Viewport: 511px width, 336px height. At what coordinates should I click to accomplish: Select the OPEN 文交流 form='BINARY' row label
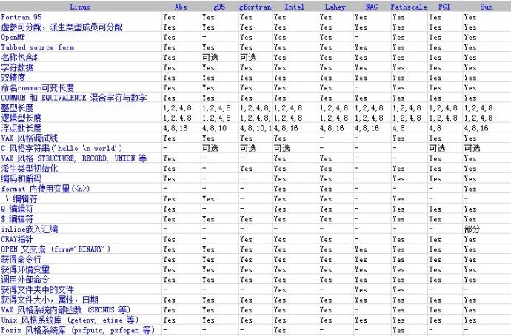pyautogui.click(x=56, y=249)
